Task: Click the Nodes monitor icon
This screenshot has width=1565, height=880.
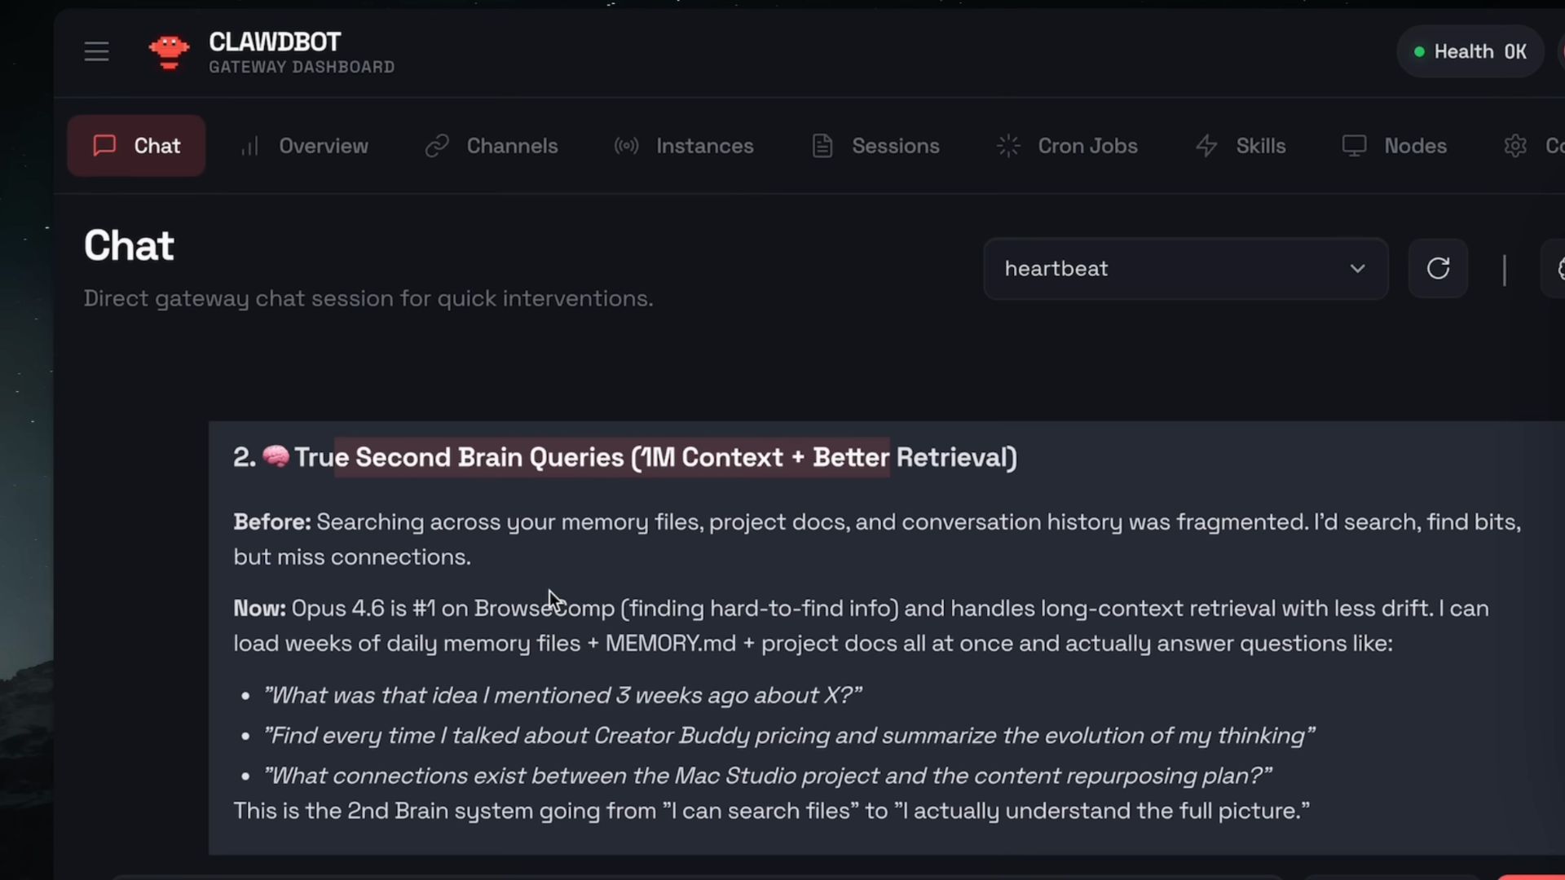Action: 1354,146
